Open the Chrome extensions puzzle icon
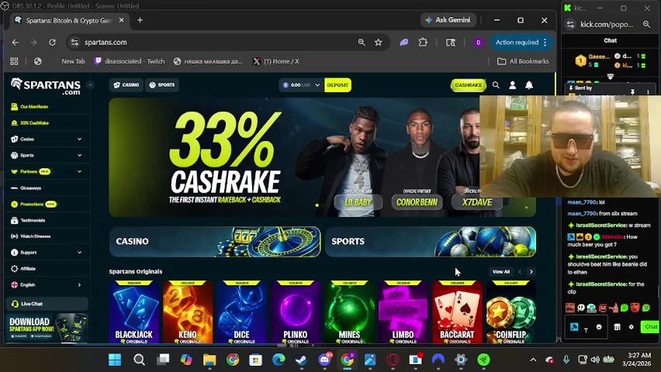This screenshot has width=661, height=372. coord(423,42)
